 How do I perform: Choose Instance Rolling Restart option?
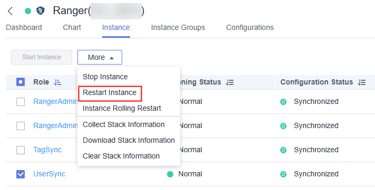coord(122,108)
